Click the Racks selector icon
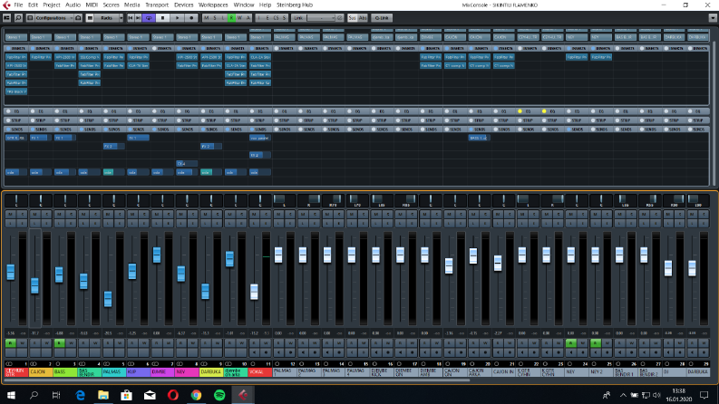 point(91,18)
